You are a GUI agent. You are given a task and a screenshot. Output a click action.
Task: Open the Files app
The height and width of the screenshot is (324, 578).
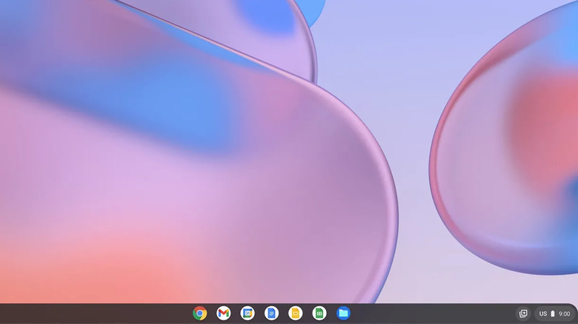click(343, 314)
